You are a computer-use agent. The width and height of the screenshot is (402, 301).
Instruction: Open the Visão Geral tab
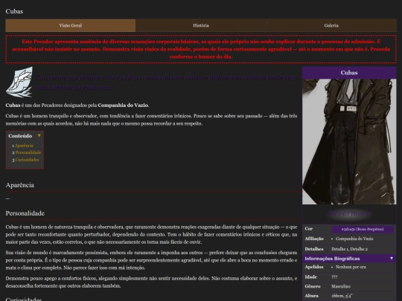point(71,25)
